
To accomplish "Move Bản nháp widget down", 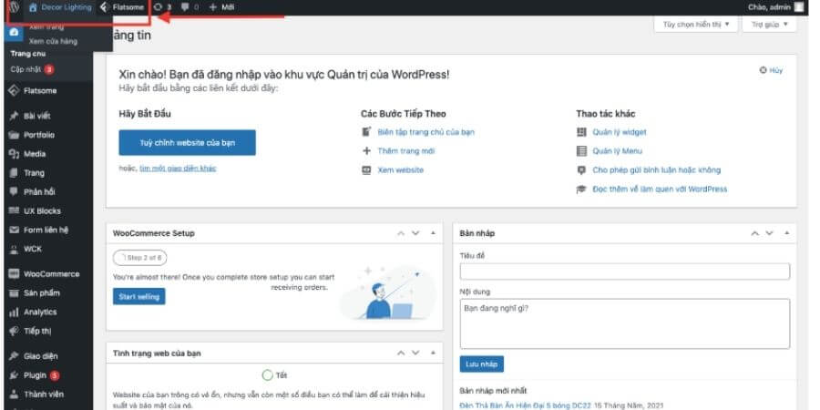I will coord(769,233).
